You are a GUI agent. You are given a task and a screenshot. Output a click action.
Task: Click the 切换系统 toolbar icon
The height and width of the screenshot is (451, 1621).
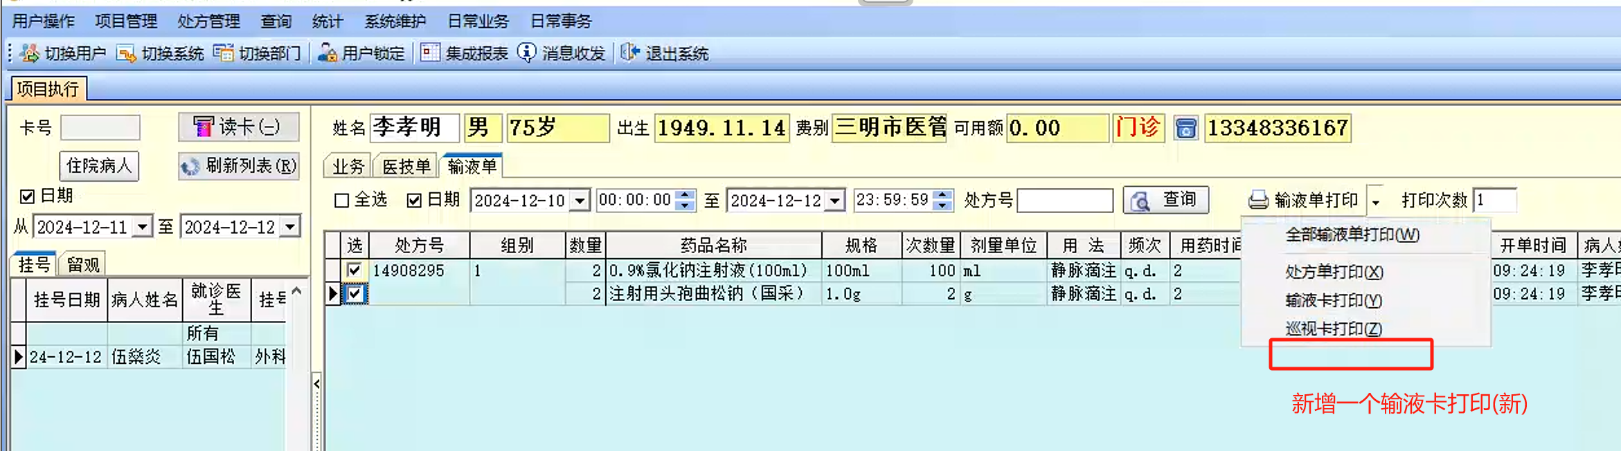point(126,53)
